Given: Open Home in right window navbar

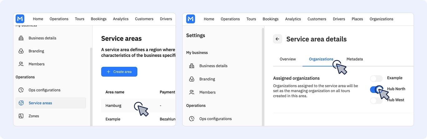Looking at the screenshot, I should point(209,19).
